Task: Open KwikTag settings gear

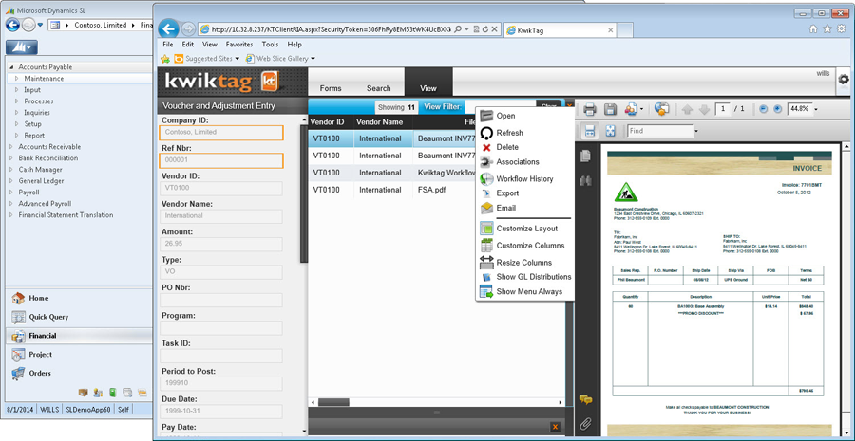Action: pos(844,79)
